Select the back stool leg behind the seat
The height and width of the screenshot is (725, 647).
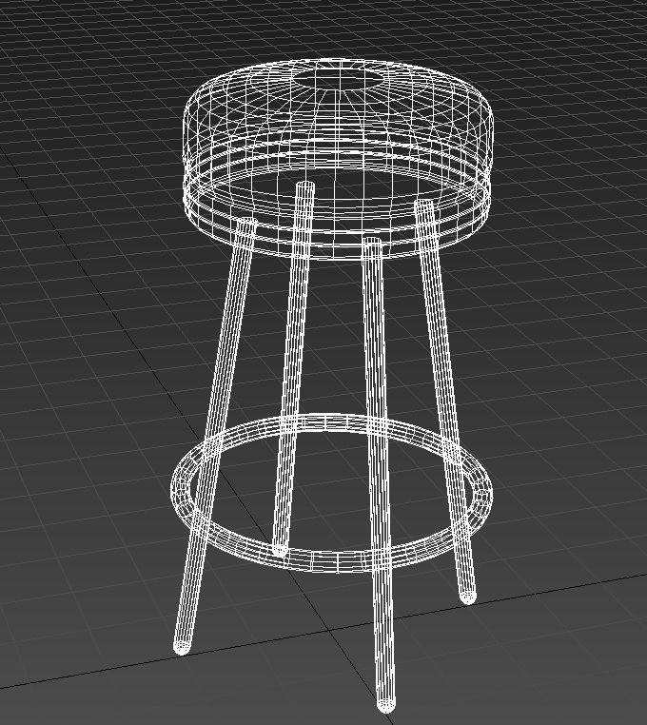tap(292, 370)
